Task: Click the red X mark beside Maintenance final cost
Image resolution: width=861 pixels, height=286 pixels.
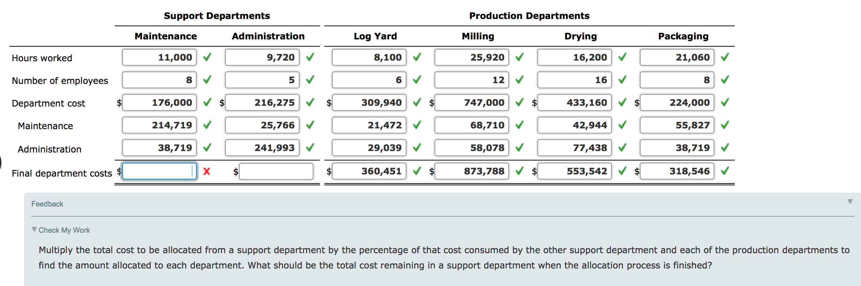Action: 206,171
